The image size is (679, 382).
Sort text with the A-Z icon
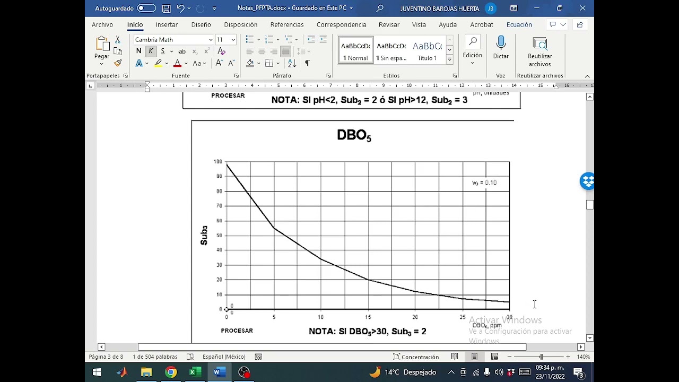point(292,63)
